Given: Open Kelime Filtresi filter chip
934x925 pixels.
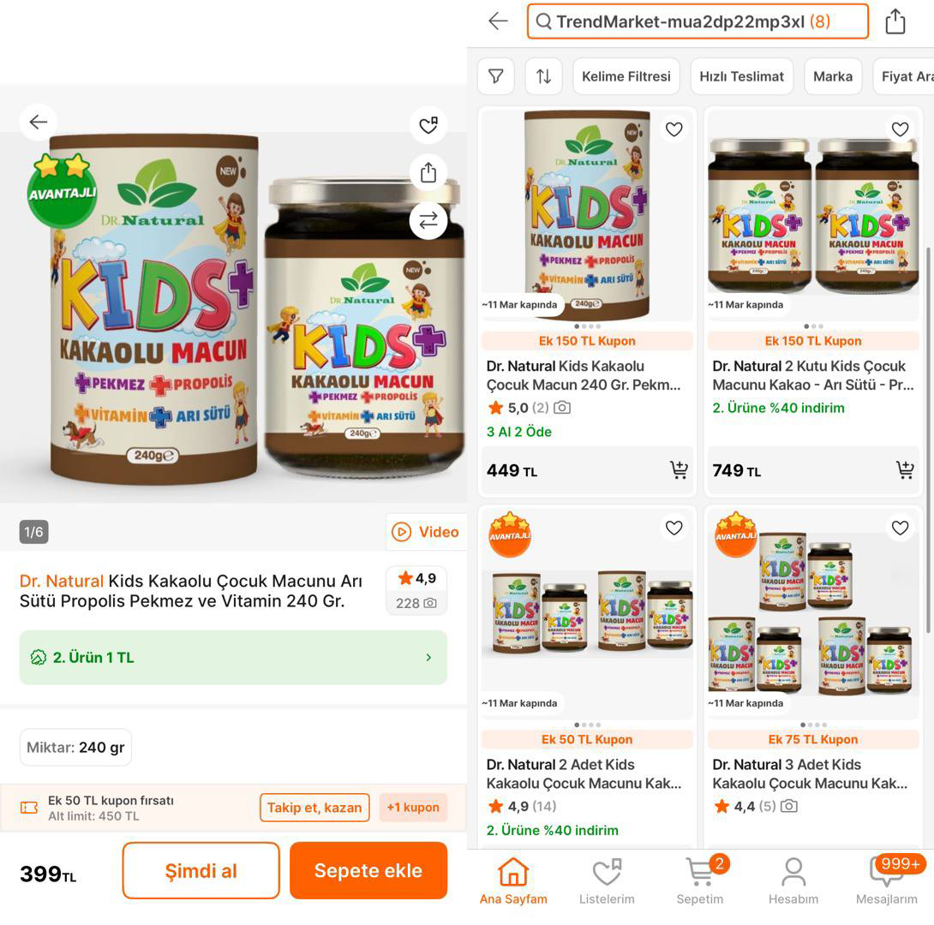Looking at the screenshot, I should coord(626,76).
